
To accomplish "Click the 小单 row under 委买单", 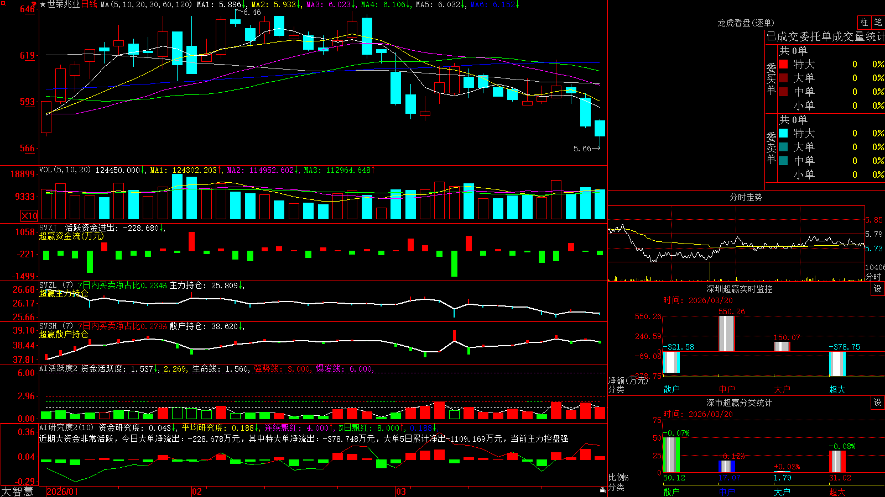I will (831, 105).
